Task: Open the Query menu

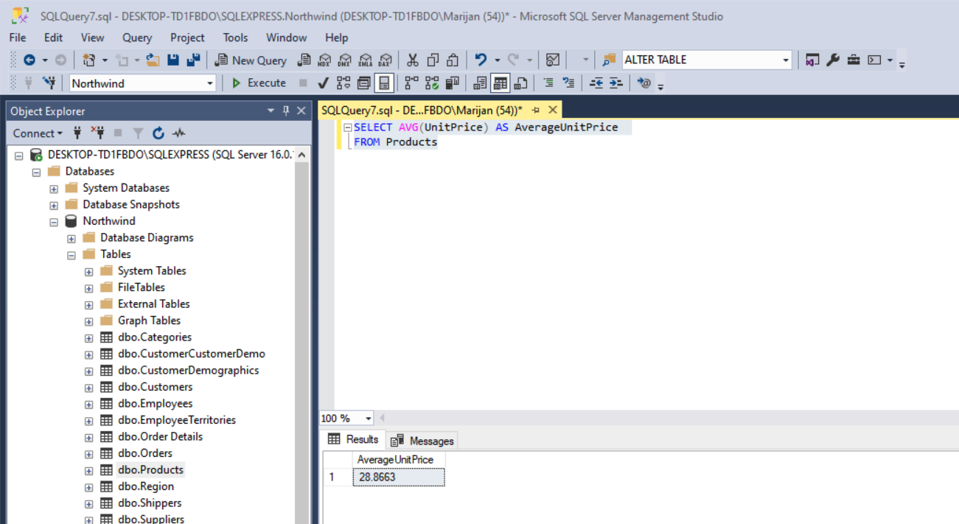Action: click(137, 38)
